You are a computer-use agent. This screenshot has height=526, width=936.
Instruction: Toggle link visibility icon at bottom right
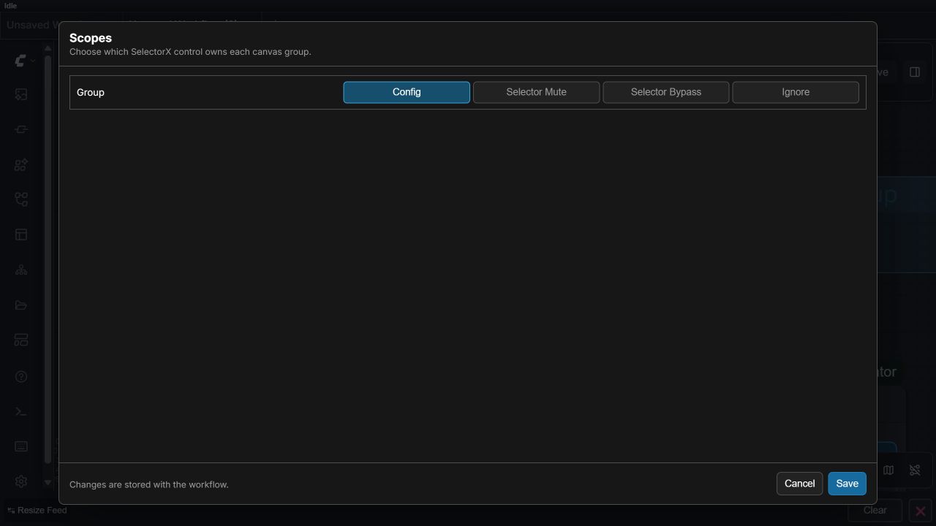pyautogui.click(x=915, y=470)
